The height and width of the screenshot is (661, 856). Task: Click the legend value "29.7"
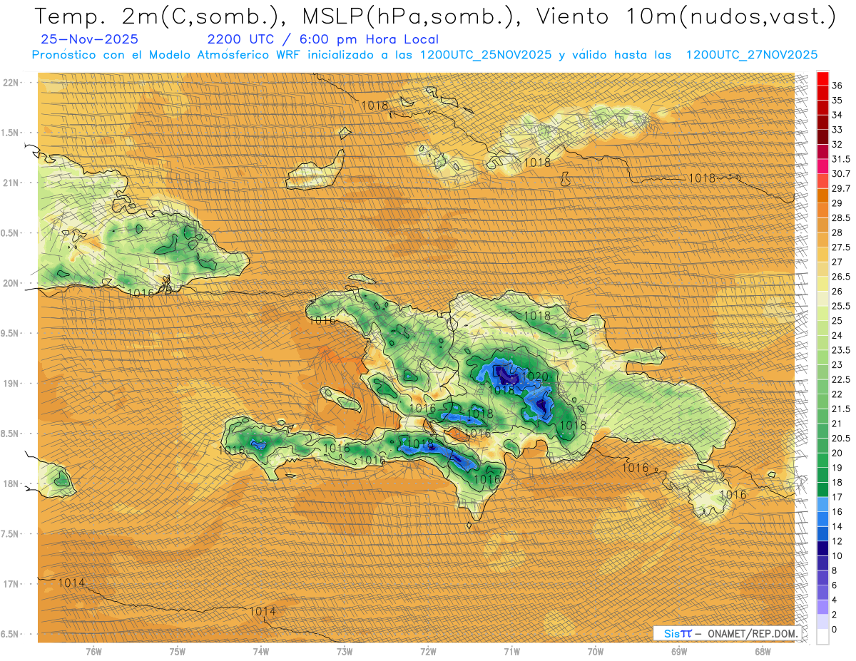point(840,188)
